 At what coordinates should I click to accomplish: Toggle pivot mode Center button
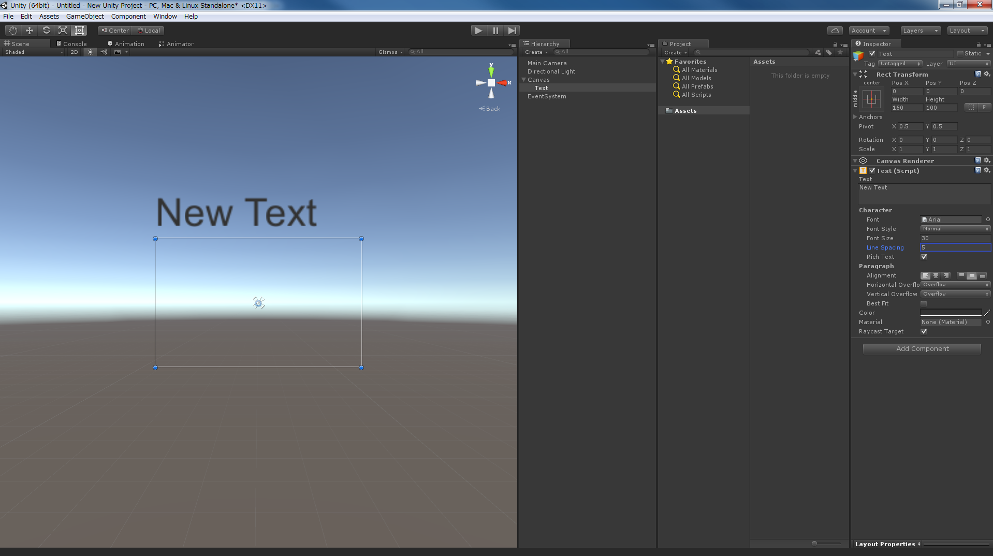coord(115,31)
